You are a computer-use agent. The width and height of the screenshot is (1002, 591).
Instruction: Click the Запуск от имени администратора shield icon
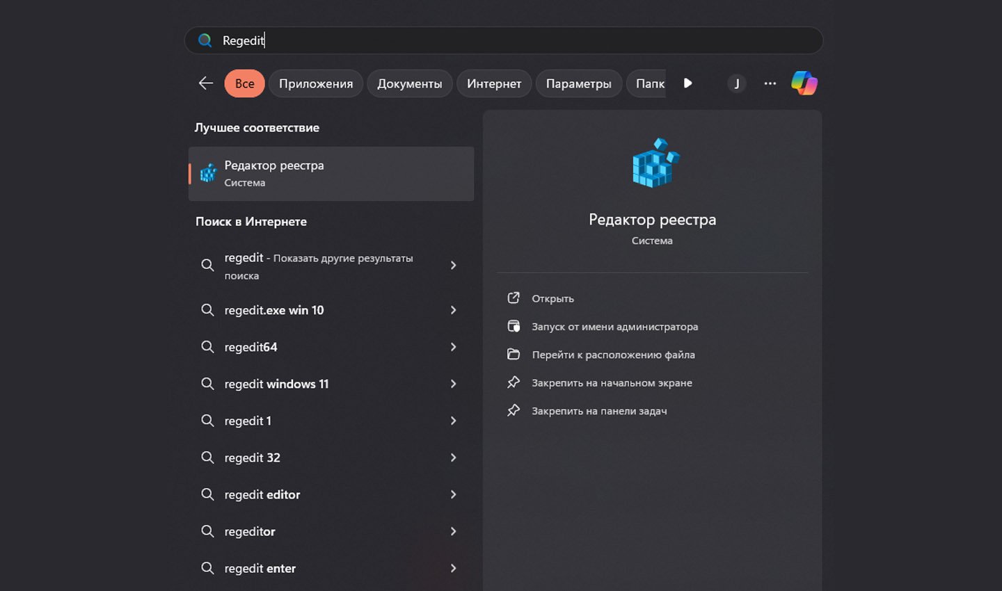pos(514,326)
